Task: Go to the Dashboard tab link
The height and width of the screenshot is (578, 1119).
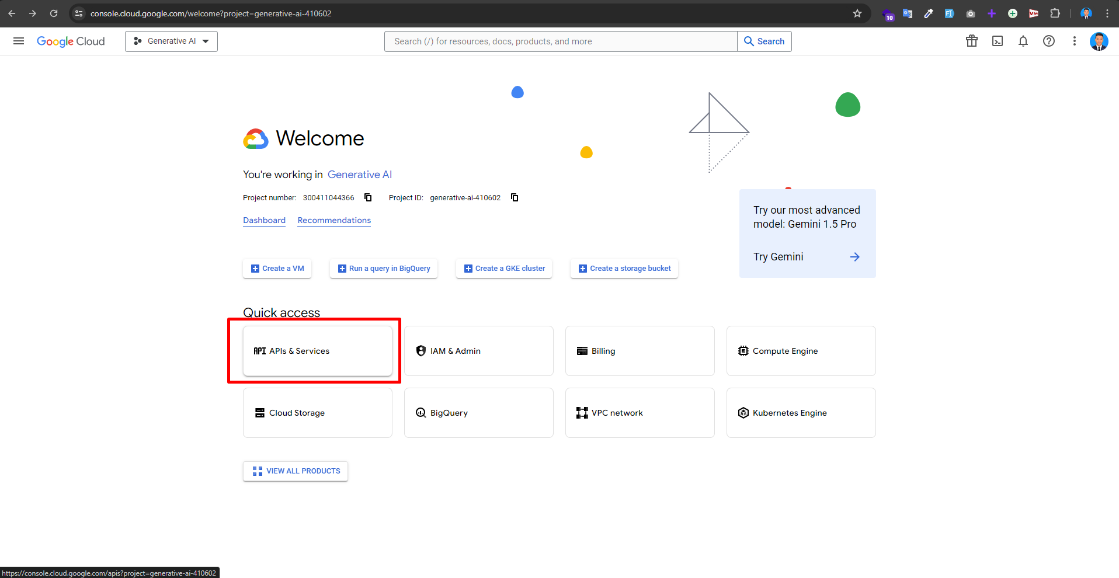Action: (x=264, y=220)
